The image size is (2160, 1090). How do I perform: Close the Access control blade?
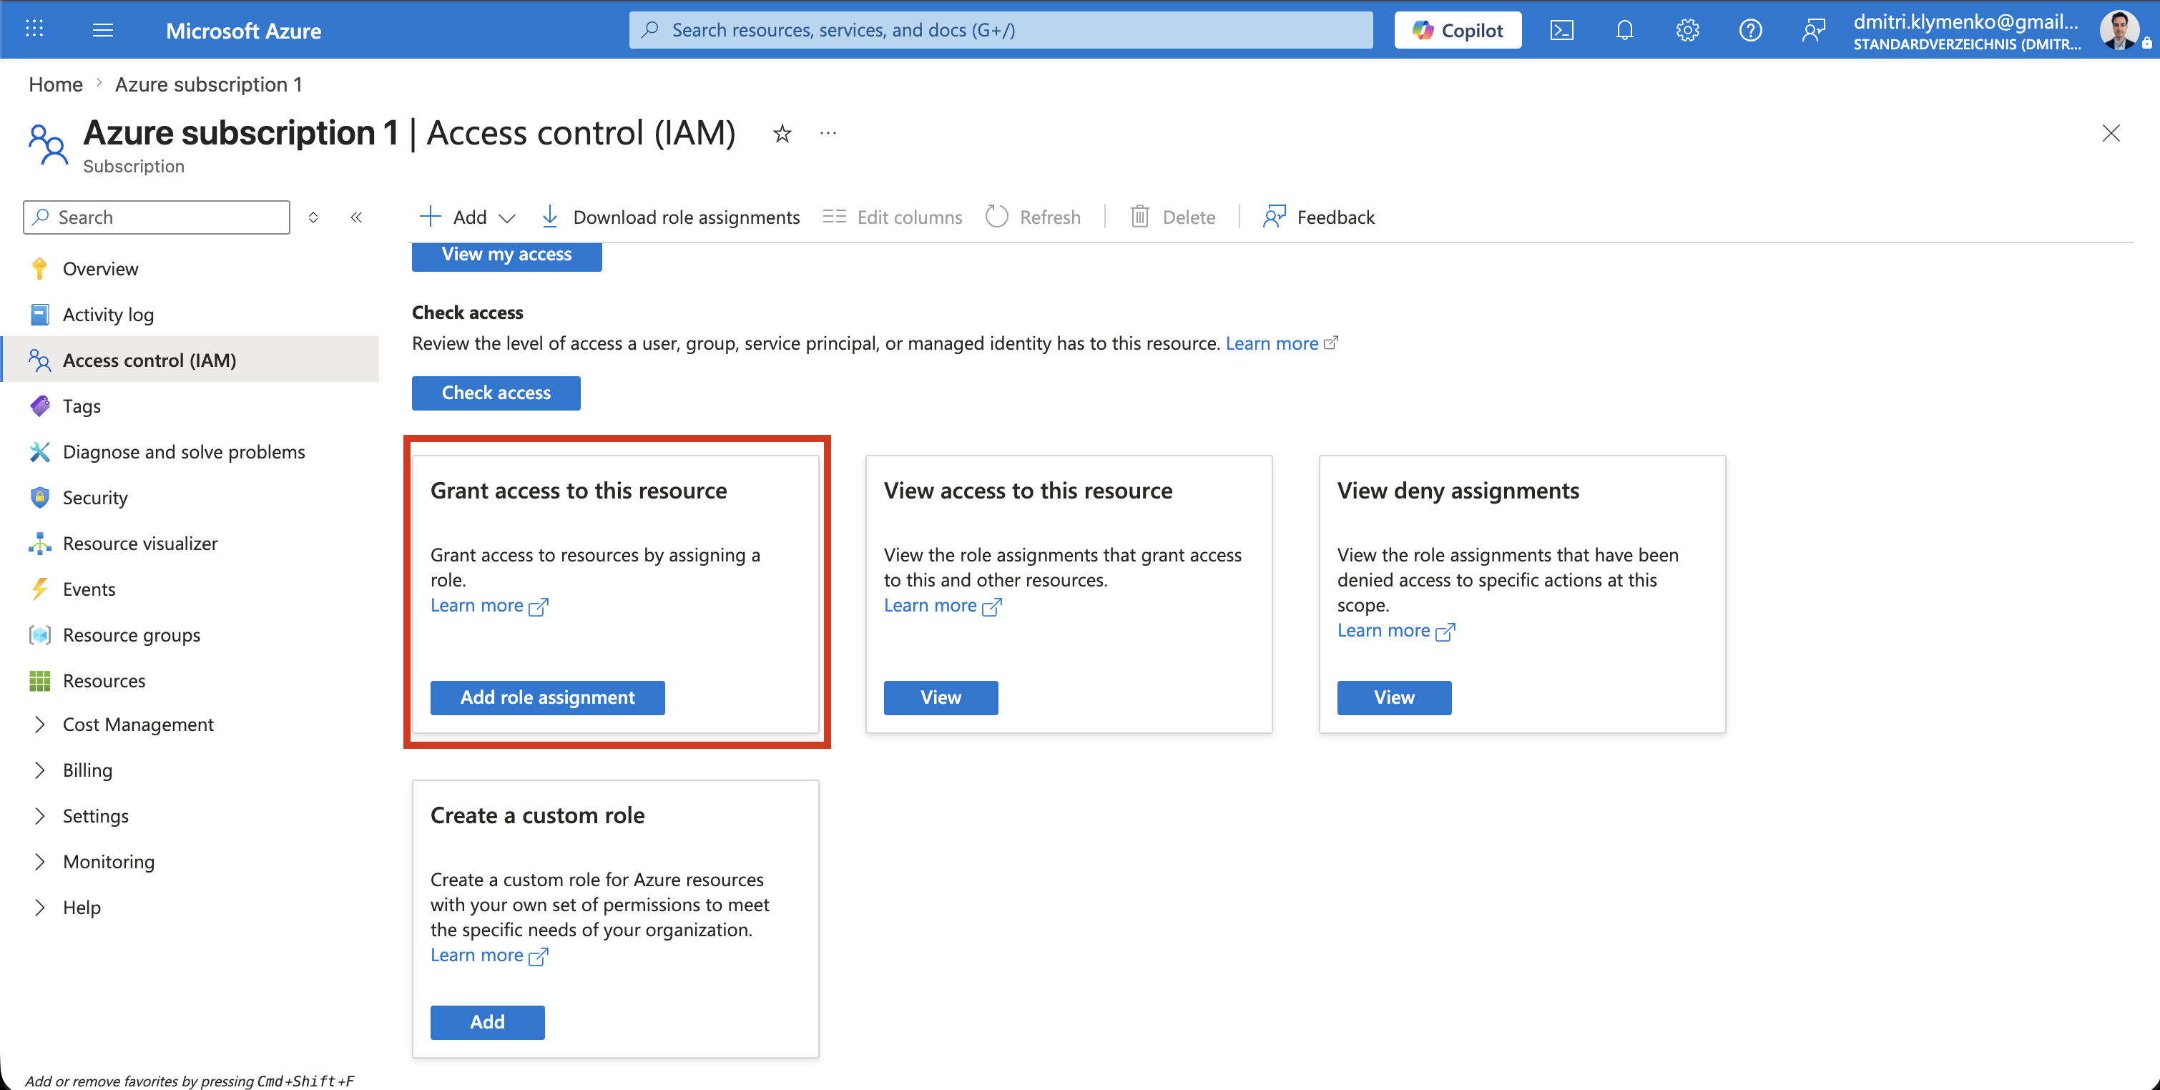[2111, 133]
